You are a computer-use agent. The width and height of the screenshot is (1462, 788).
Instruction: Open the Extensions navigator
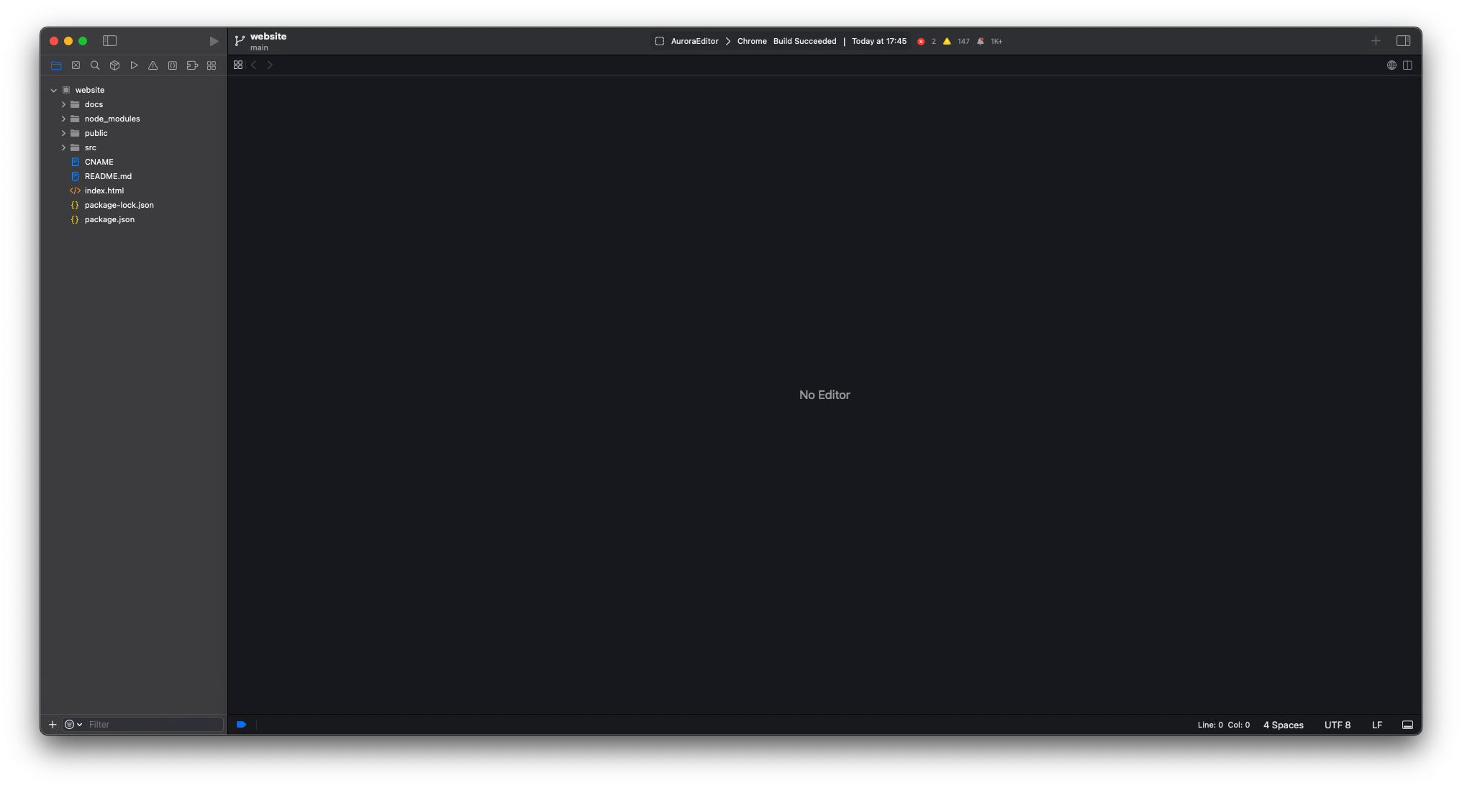[x=192, y=65]
